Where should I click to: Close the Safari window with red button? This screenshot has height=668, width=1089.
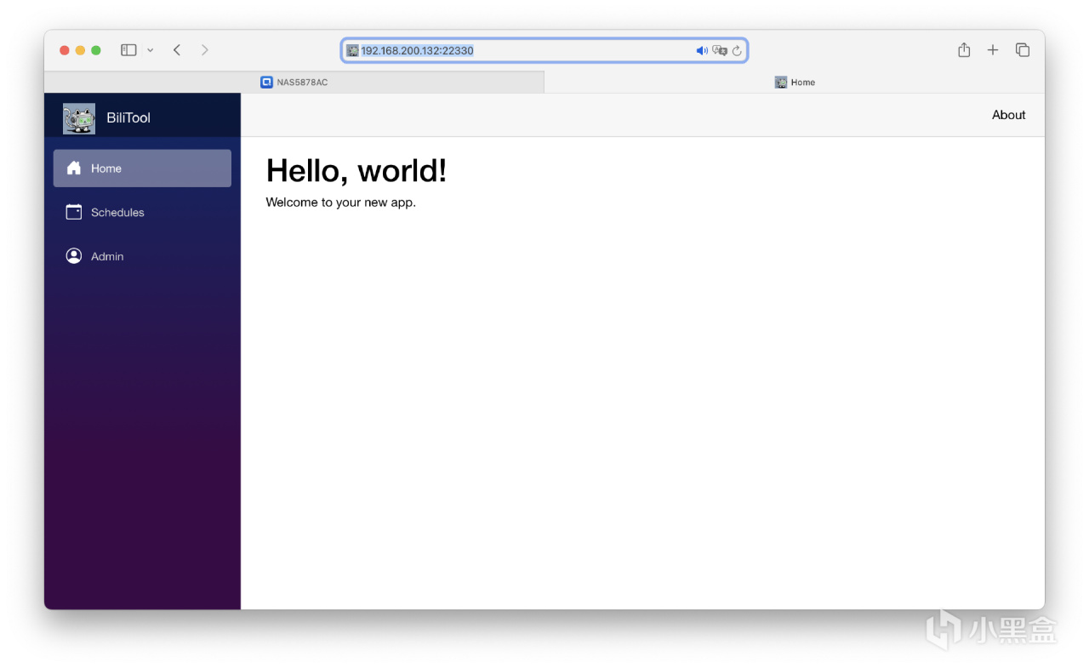[65, 50]
